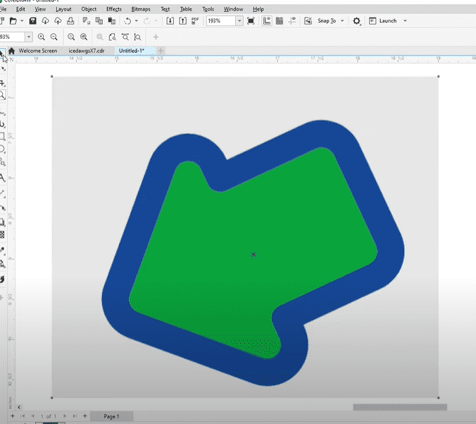Viewport: 476px width, 424px height.
Task: Open the zoom level 193% dropdown
Action: pos(240,21)
